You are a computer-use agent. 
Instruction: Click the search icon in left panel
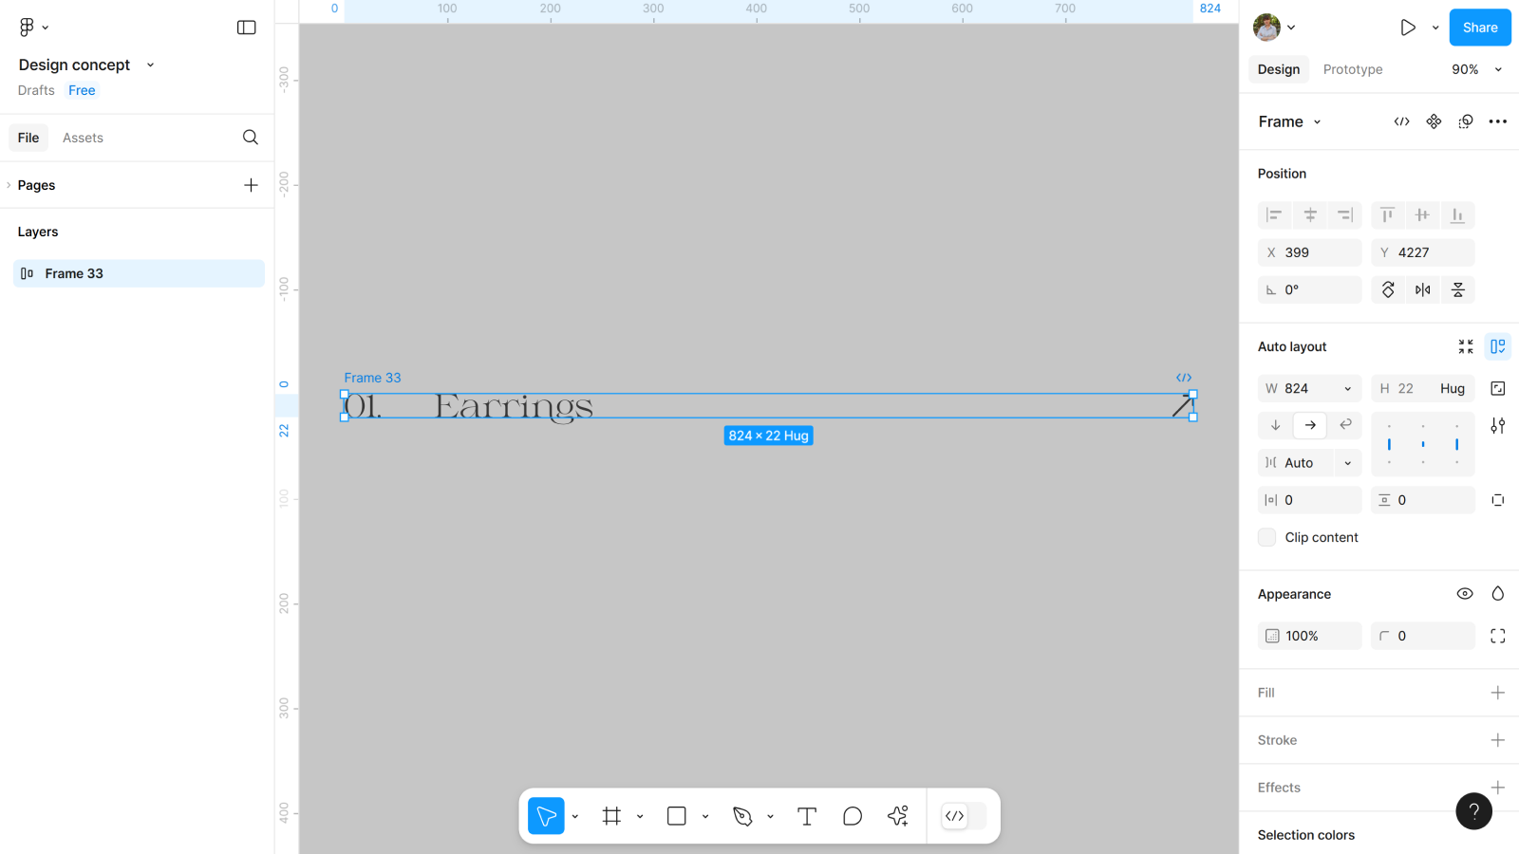[250, 138]
